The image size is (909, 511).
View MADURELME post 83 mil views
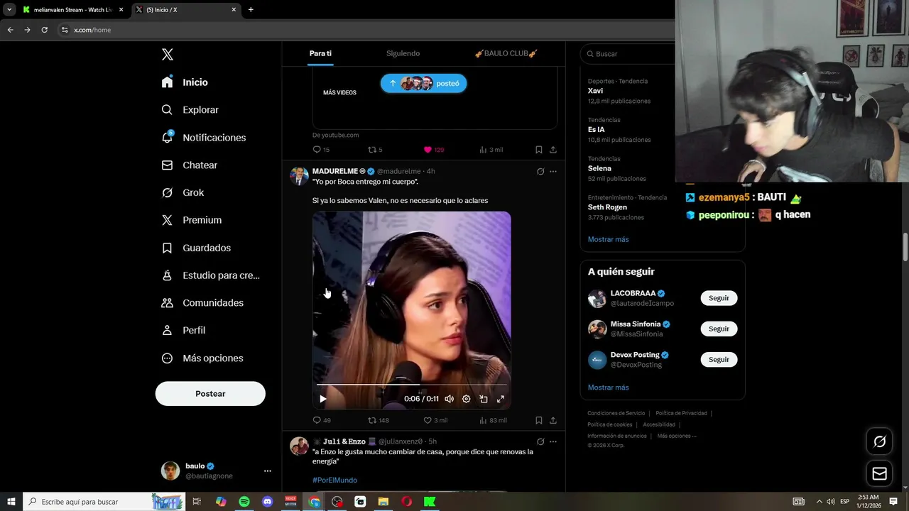[493, 420]
